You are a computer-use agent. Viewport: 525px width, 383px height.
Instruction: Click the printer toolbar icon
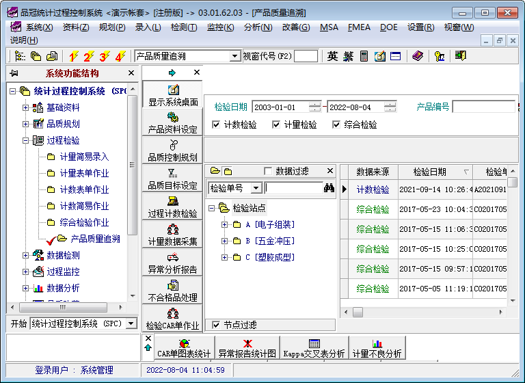point(52,56)
